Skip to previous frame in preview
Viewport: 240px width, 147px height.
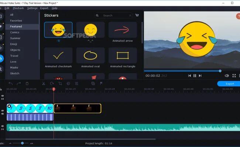coord(189,76)
